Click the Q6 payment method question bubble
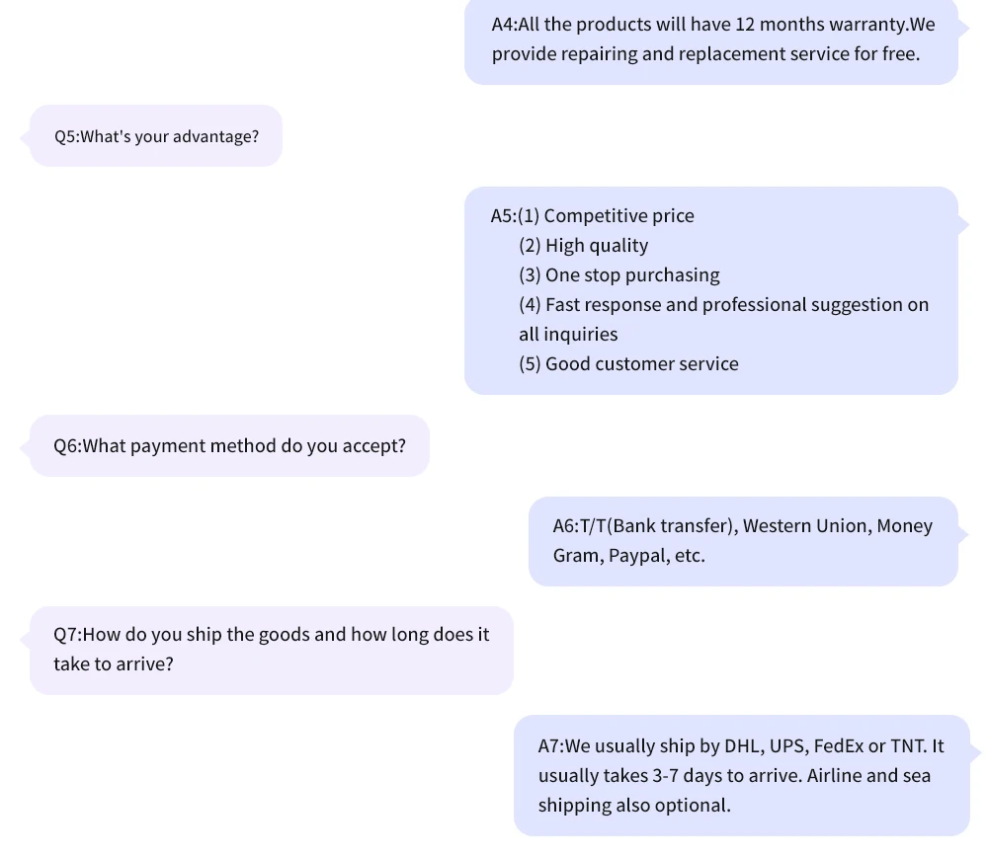The width and height of the screenshot is (988, 856). coord(229,446)
